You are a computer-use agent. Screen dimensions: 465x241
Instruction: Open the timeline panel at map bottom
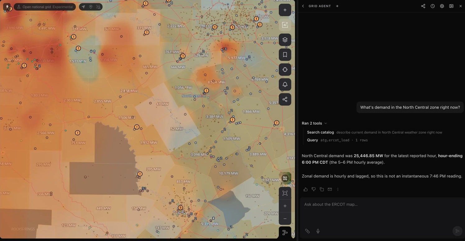coord(285,233)
